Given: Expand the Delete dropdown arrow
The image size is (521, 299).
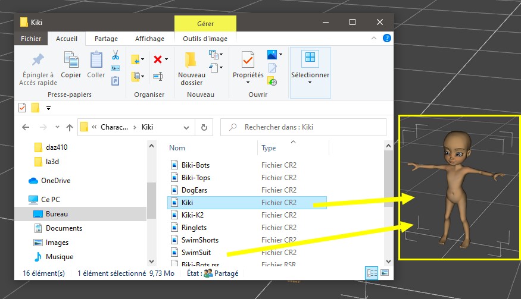Looking at the screenshot, I should coord(167,59).
